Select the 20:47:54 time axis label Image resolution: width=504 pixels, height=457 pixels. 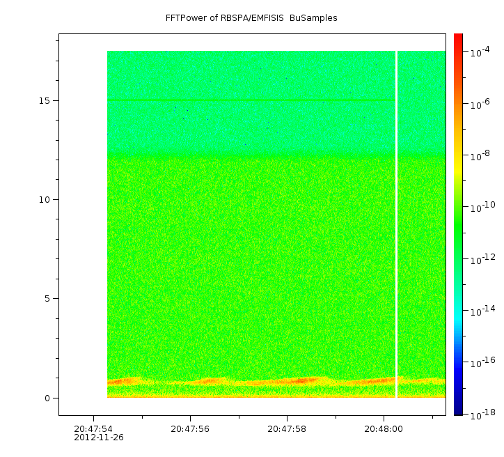click(x=93, y=429)
